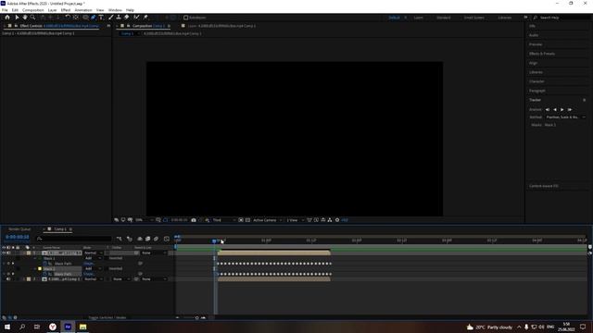
Task: Select the Brush tool
Action: pyautogui.click(x=111, y=18)
